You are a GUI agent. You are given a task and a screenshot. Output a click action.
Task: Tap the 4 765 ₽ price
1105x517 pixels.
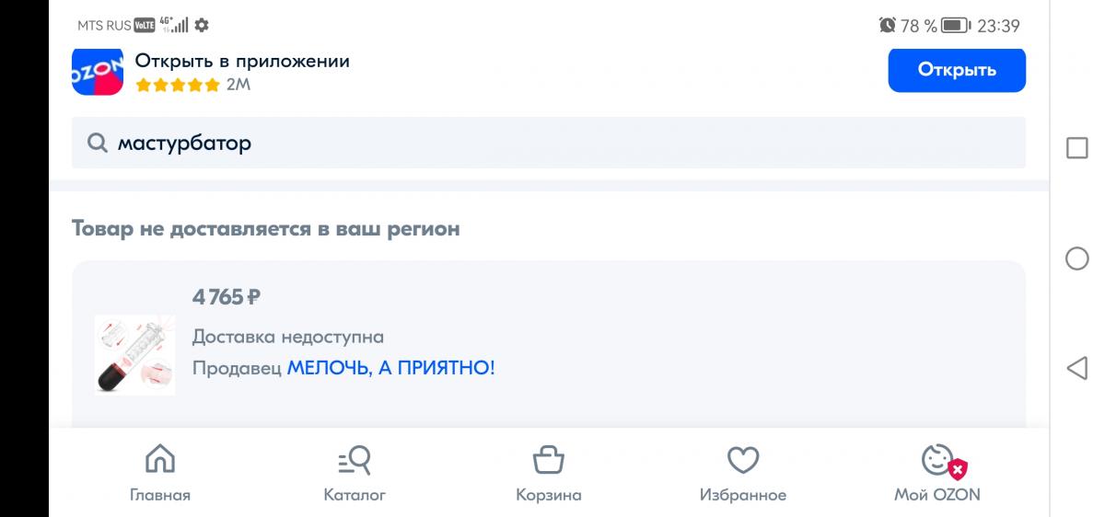[x=227, y=297]
